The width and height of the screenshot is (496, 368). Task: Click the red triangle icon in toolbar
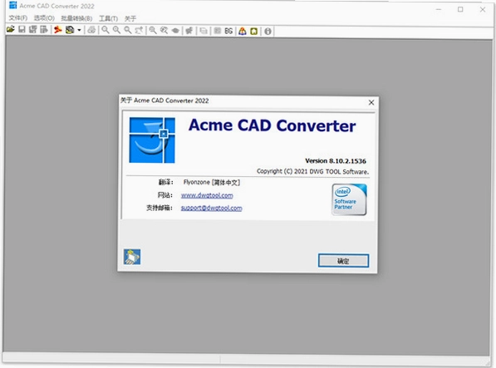click(x=243, y=31)
